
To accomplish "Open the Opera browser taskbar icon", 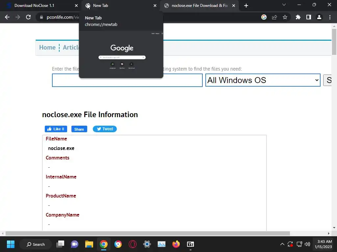I will coord(133,244).
